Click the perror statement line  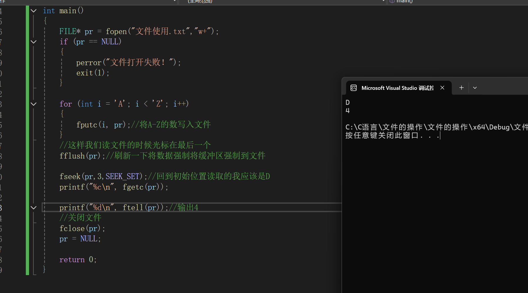point(128,63)
